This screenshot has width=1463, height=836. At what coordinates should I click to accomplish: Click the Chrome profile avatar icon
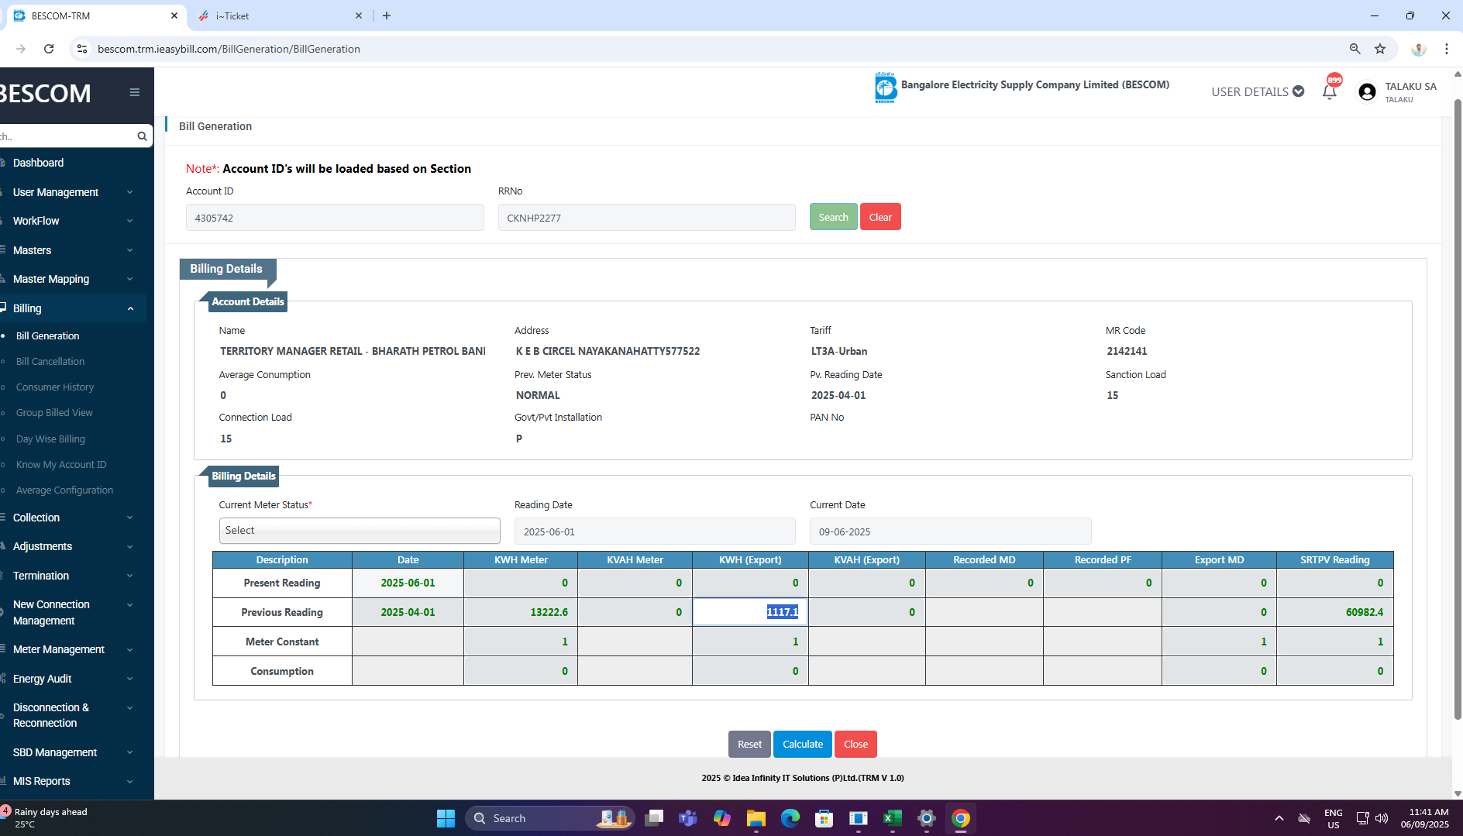[1419, 49]
